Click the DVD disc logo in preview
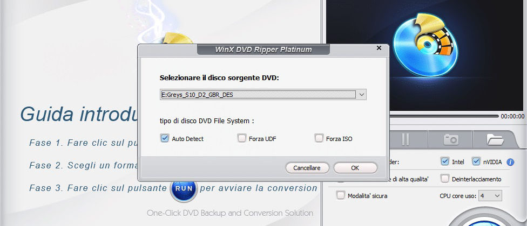Viewport: 527px width, 226px height. click(425, 44)
